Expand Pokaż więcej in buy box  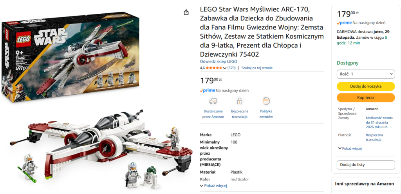click(x=350, y=149)
